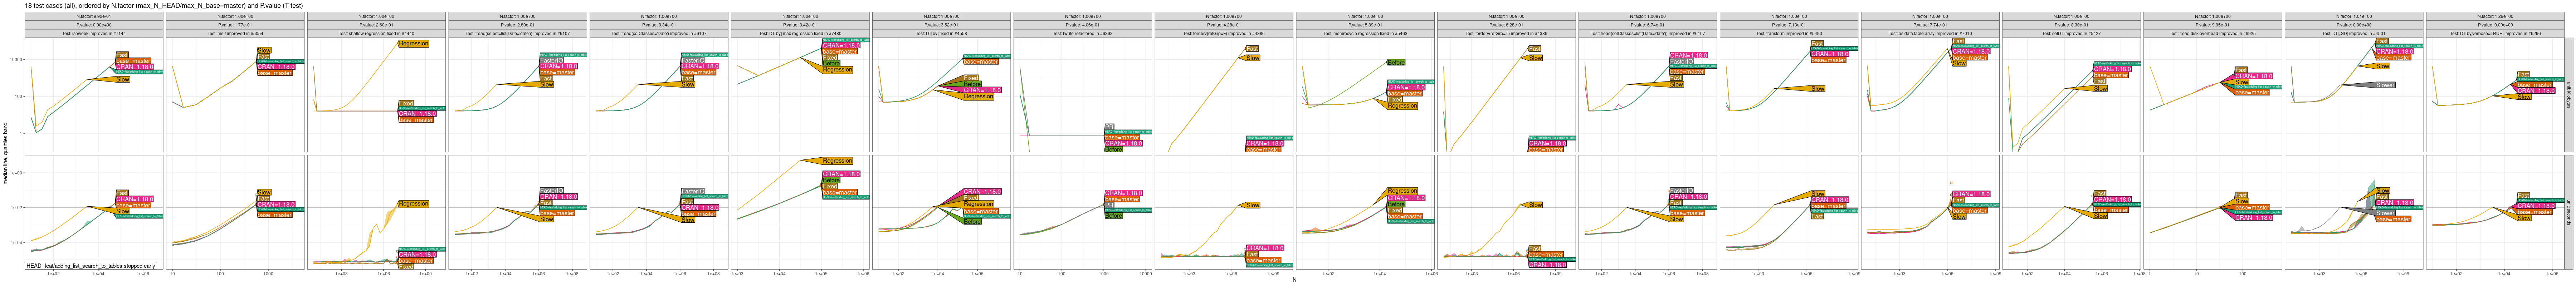Click Regression label in bottom DT[by] max panel

837,161
